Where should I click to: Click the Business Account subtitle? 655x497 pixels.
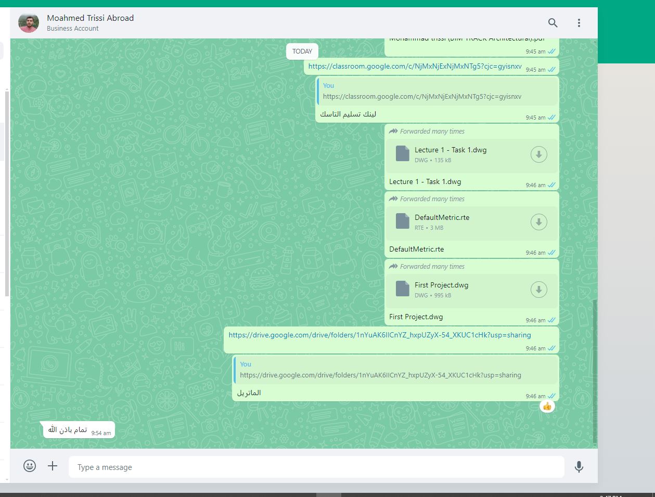tap(72, 29)
